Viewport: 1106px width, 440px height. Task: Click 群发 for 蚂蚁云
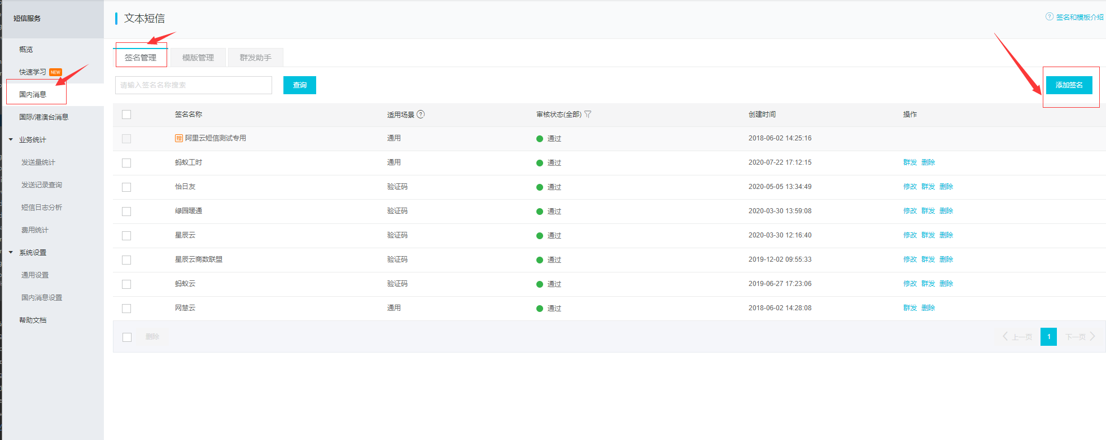928,284
